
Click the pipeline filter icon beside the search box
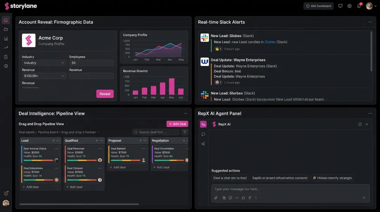(x=185, y=132)
